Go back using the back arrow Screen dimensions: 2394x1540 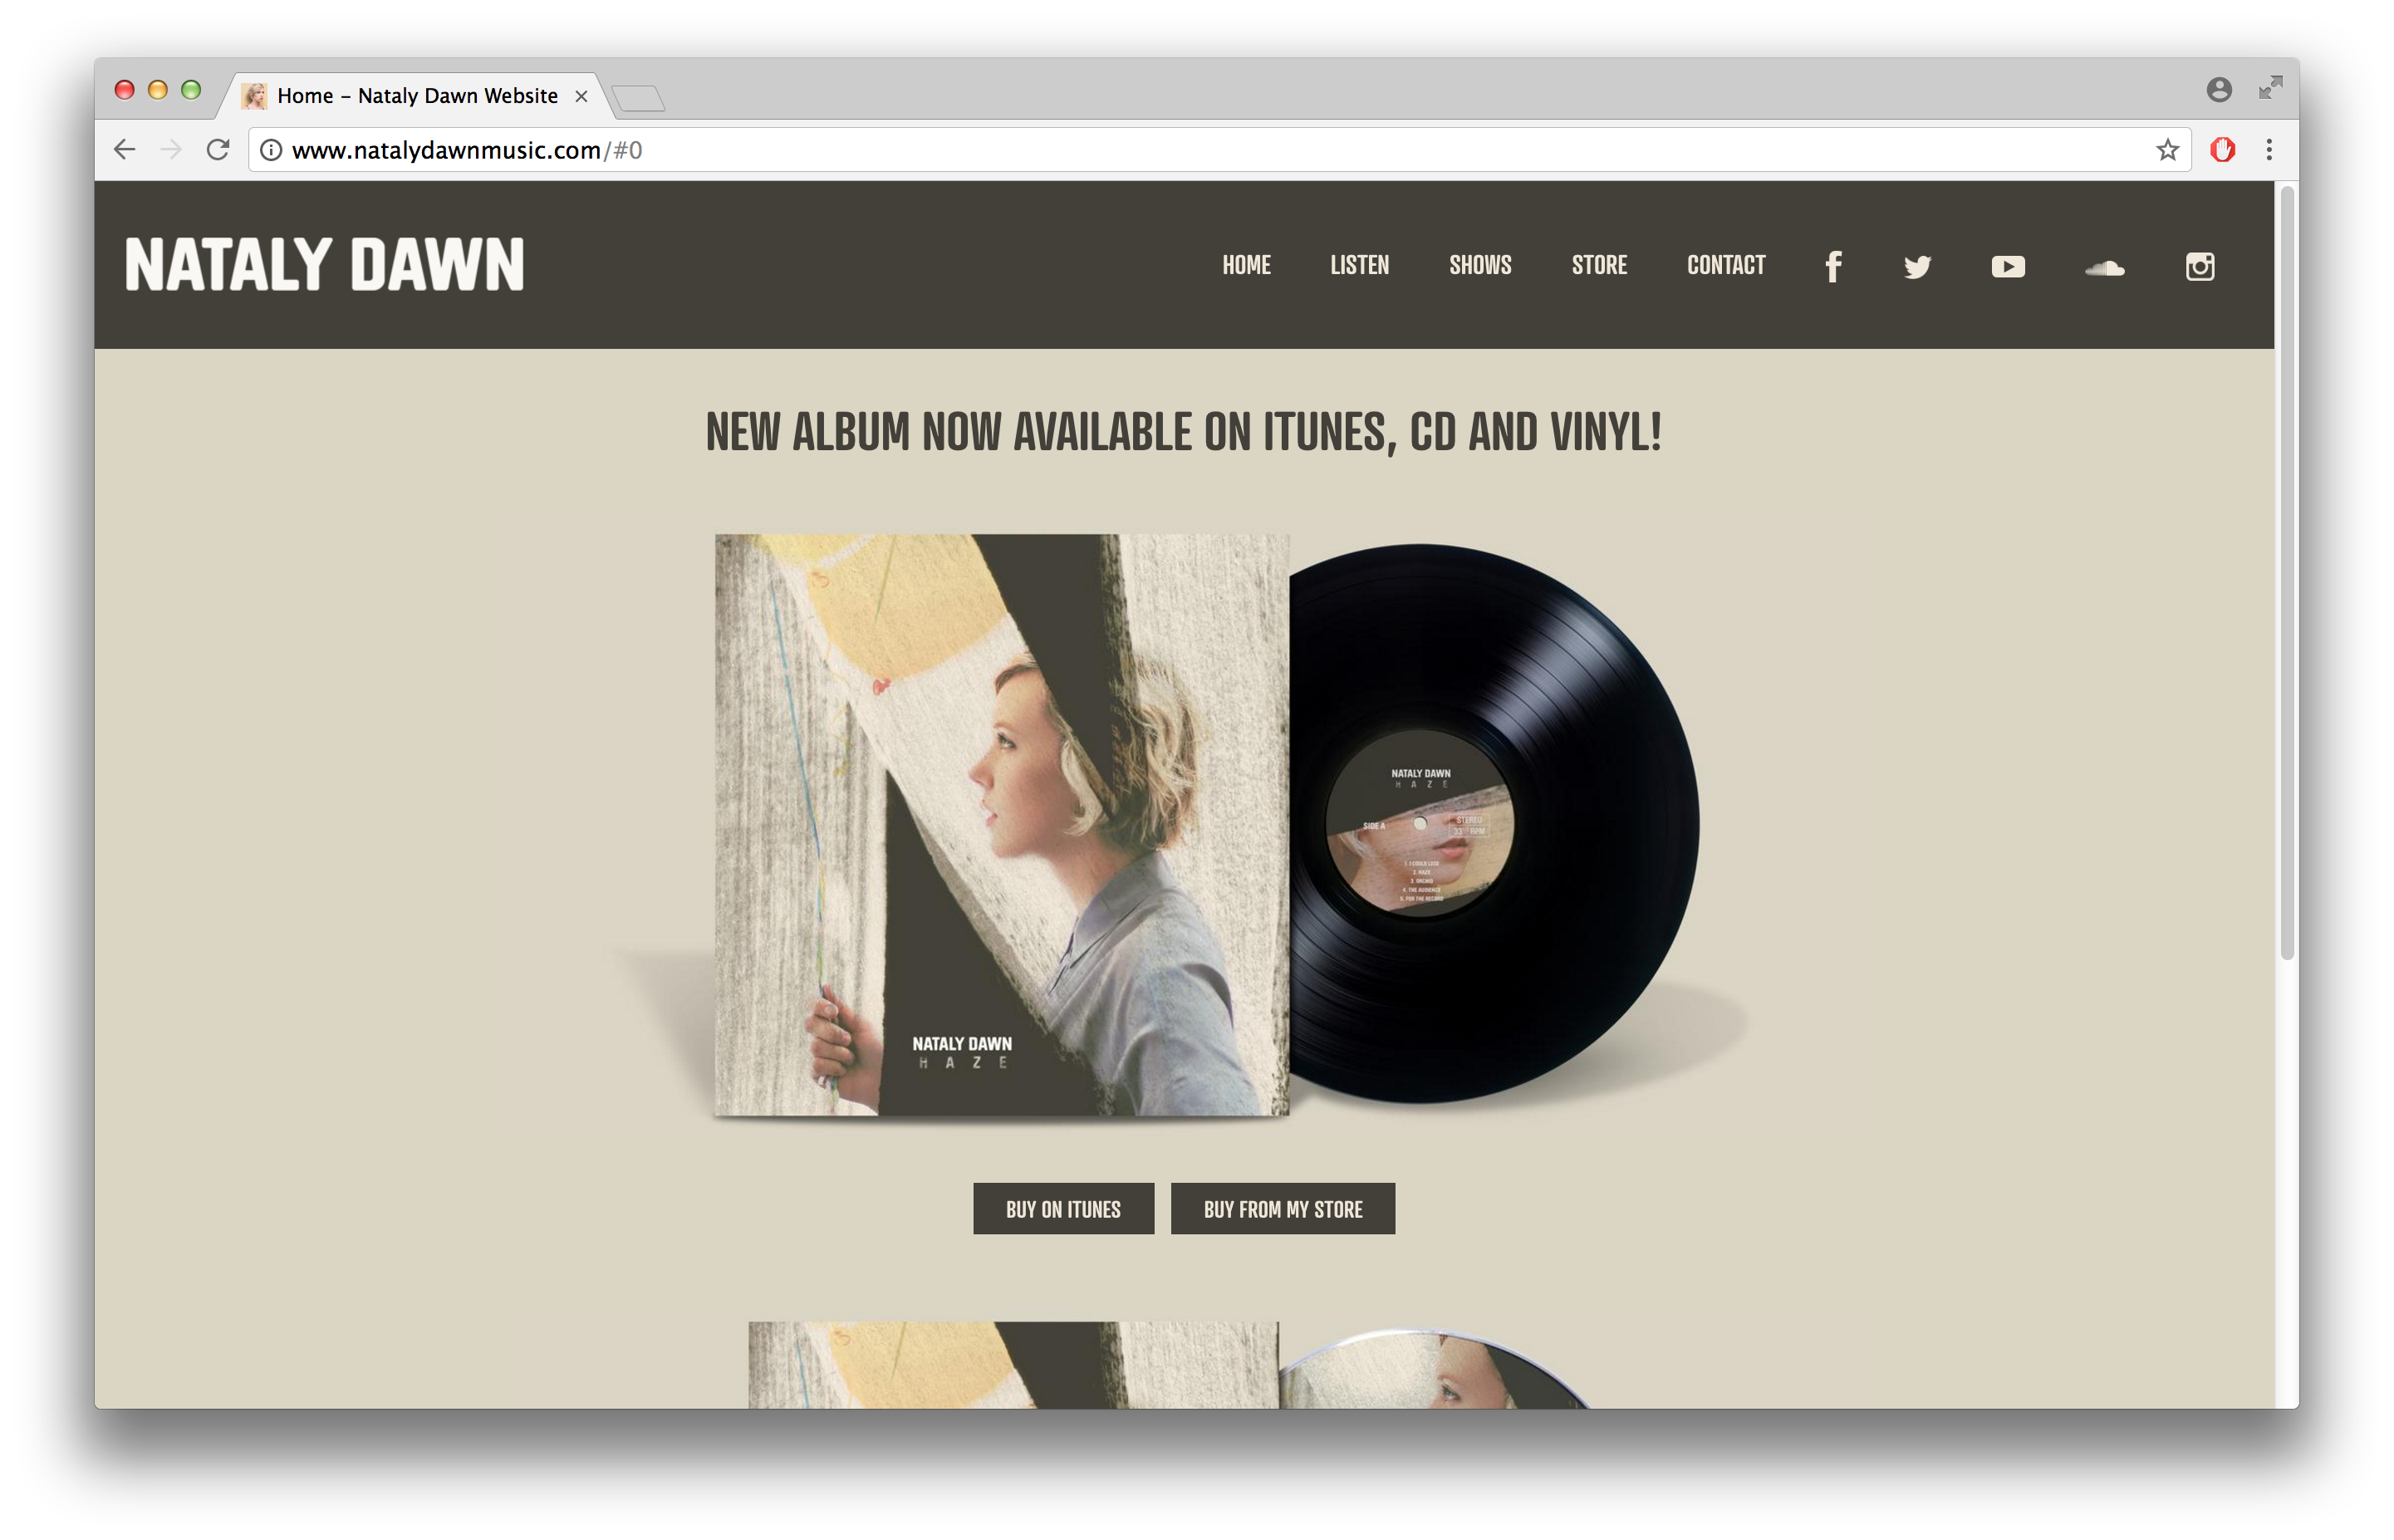[124, 150]
